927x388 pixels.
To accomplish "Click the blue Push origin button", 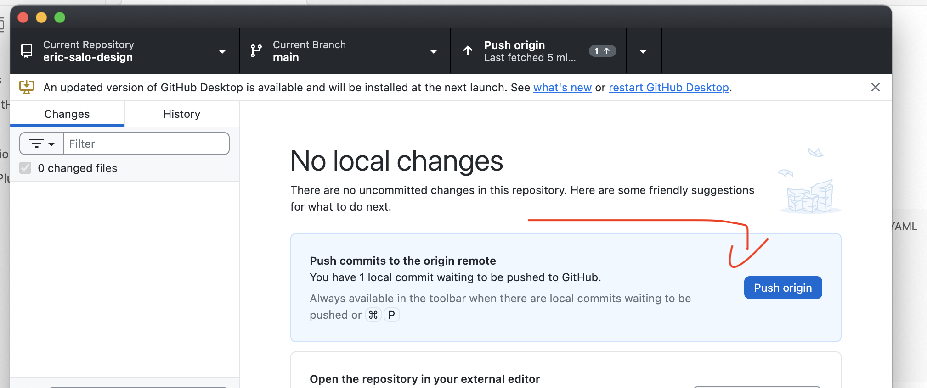I will 783,288.
